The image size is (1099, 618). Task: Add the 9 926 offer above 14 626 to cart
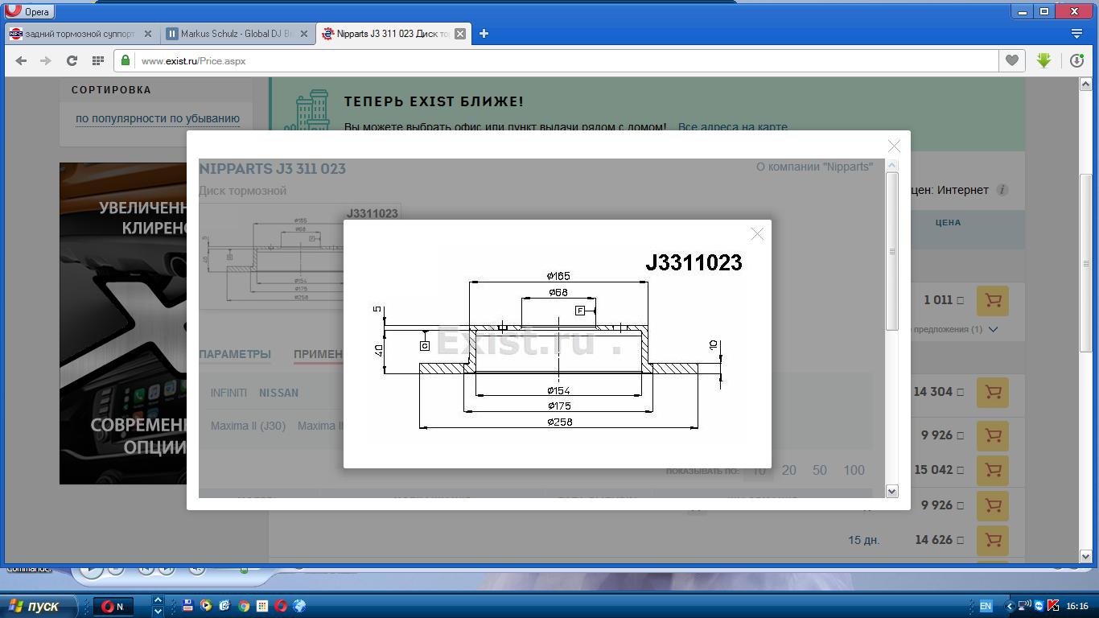coord(993,505)
